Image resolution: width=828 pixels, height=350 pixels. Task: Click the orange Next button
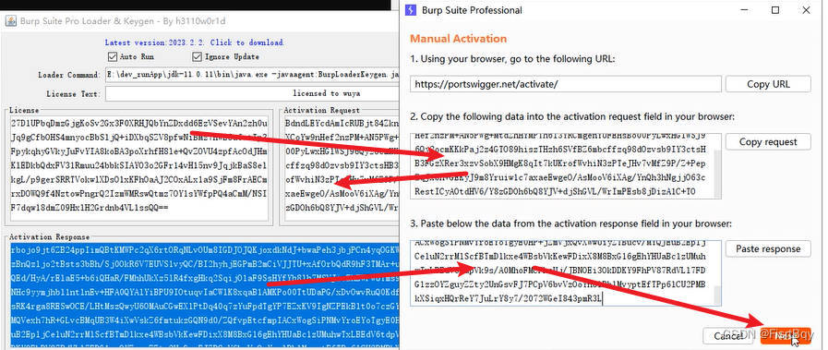pyautogui.click(x=786, y=336)
